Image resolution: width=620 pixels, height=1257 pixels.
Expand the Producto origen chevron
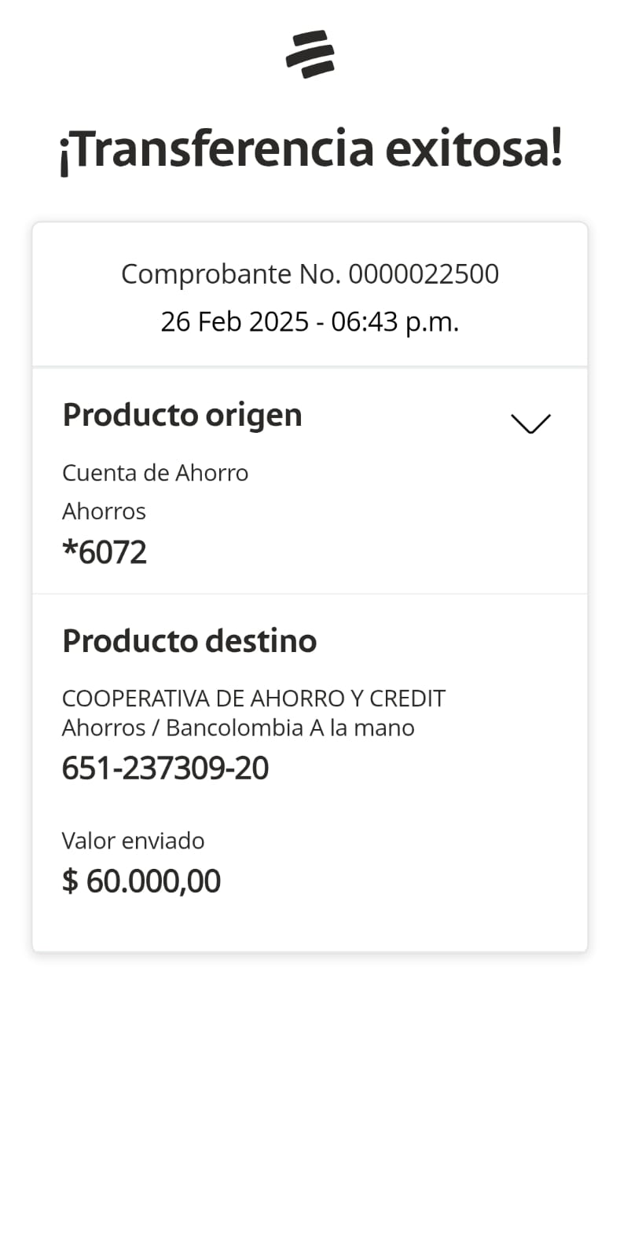pos(530,423)
